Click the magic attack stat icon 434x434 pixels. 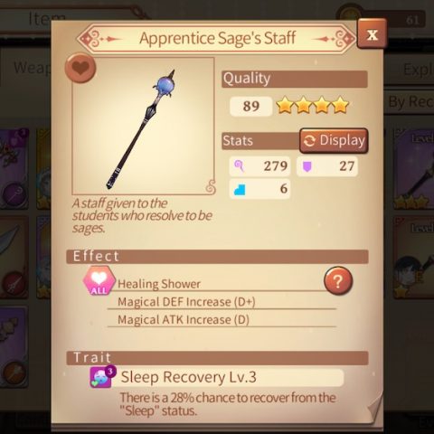[239, 166]
